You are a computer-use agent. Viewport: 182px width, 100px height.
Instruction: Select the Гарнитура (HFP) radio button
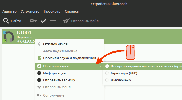pyautogui.click(x=107, y=73)
